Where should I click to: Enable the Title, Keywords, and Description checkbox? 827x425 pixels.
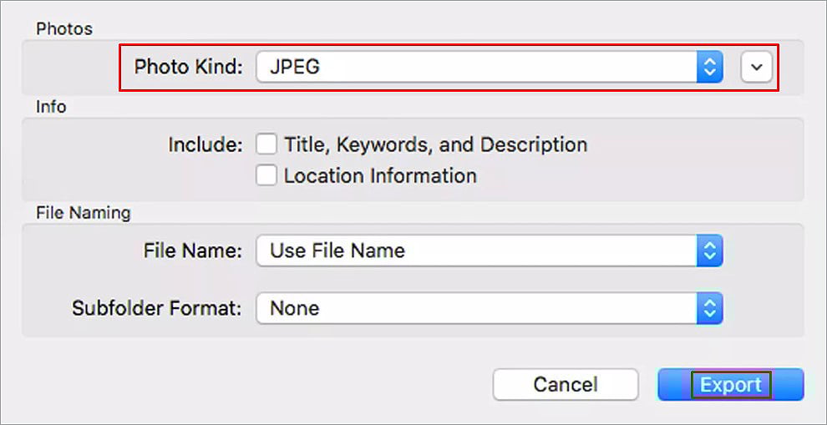point(266,144)
